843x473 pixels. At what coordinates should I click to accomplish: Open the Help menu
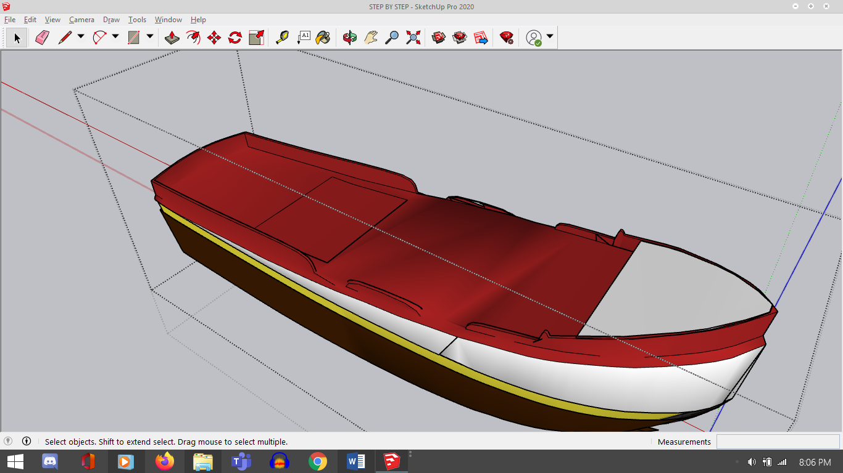tap(198, 20)
